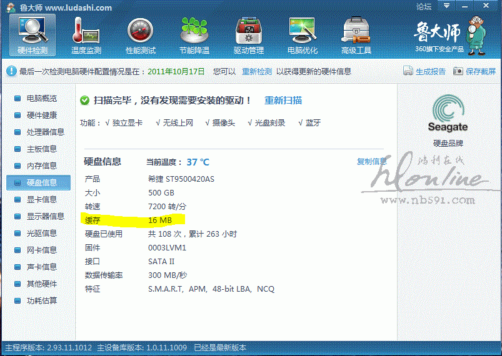Click the 16 MB cache value
Screen dimensions: 502x356
[160, 220]
